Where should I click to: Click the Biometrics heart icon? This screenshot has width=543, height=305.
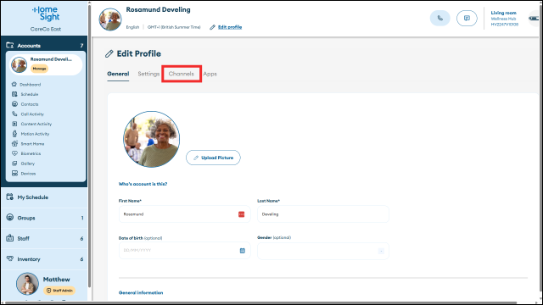pyautogui.click(x=14, y=153)
